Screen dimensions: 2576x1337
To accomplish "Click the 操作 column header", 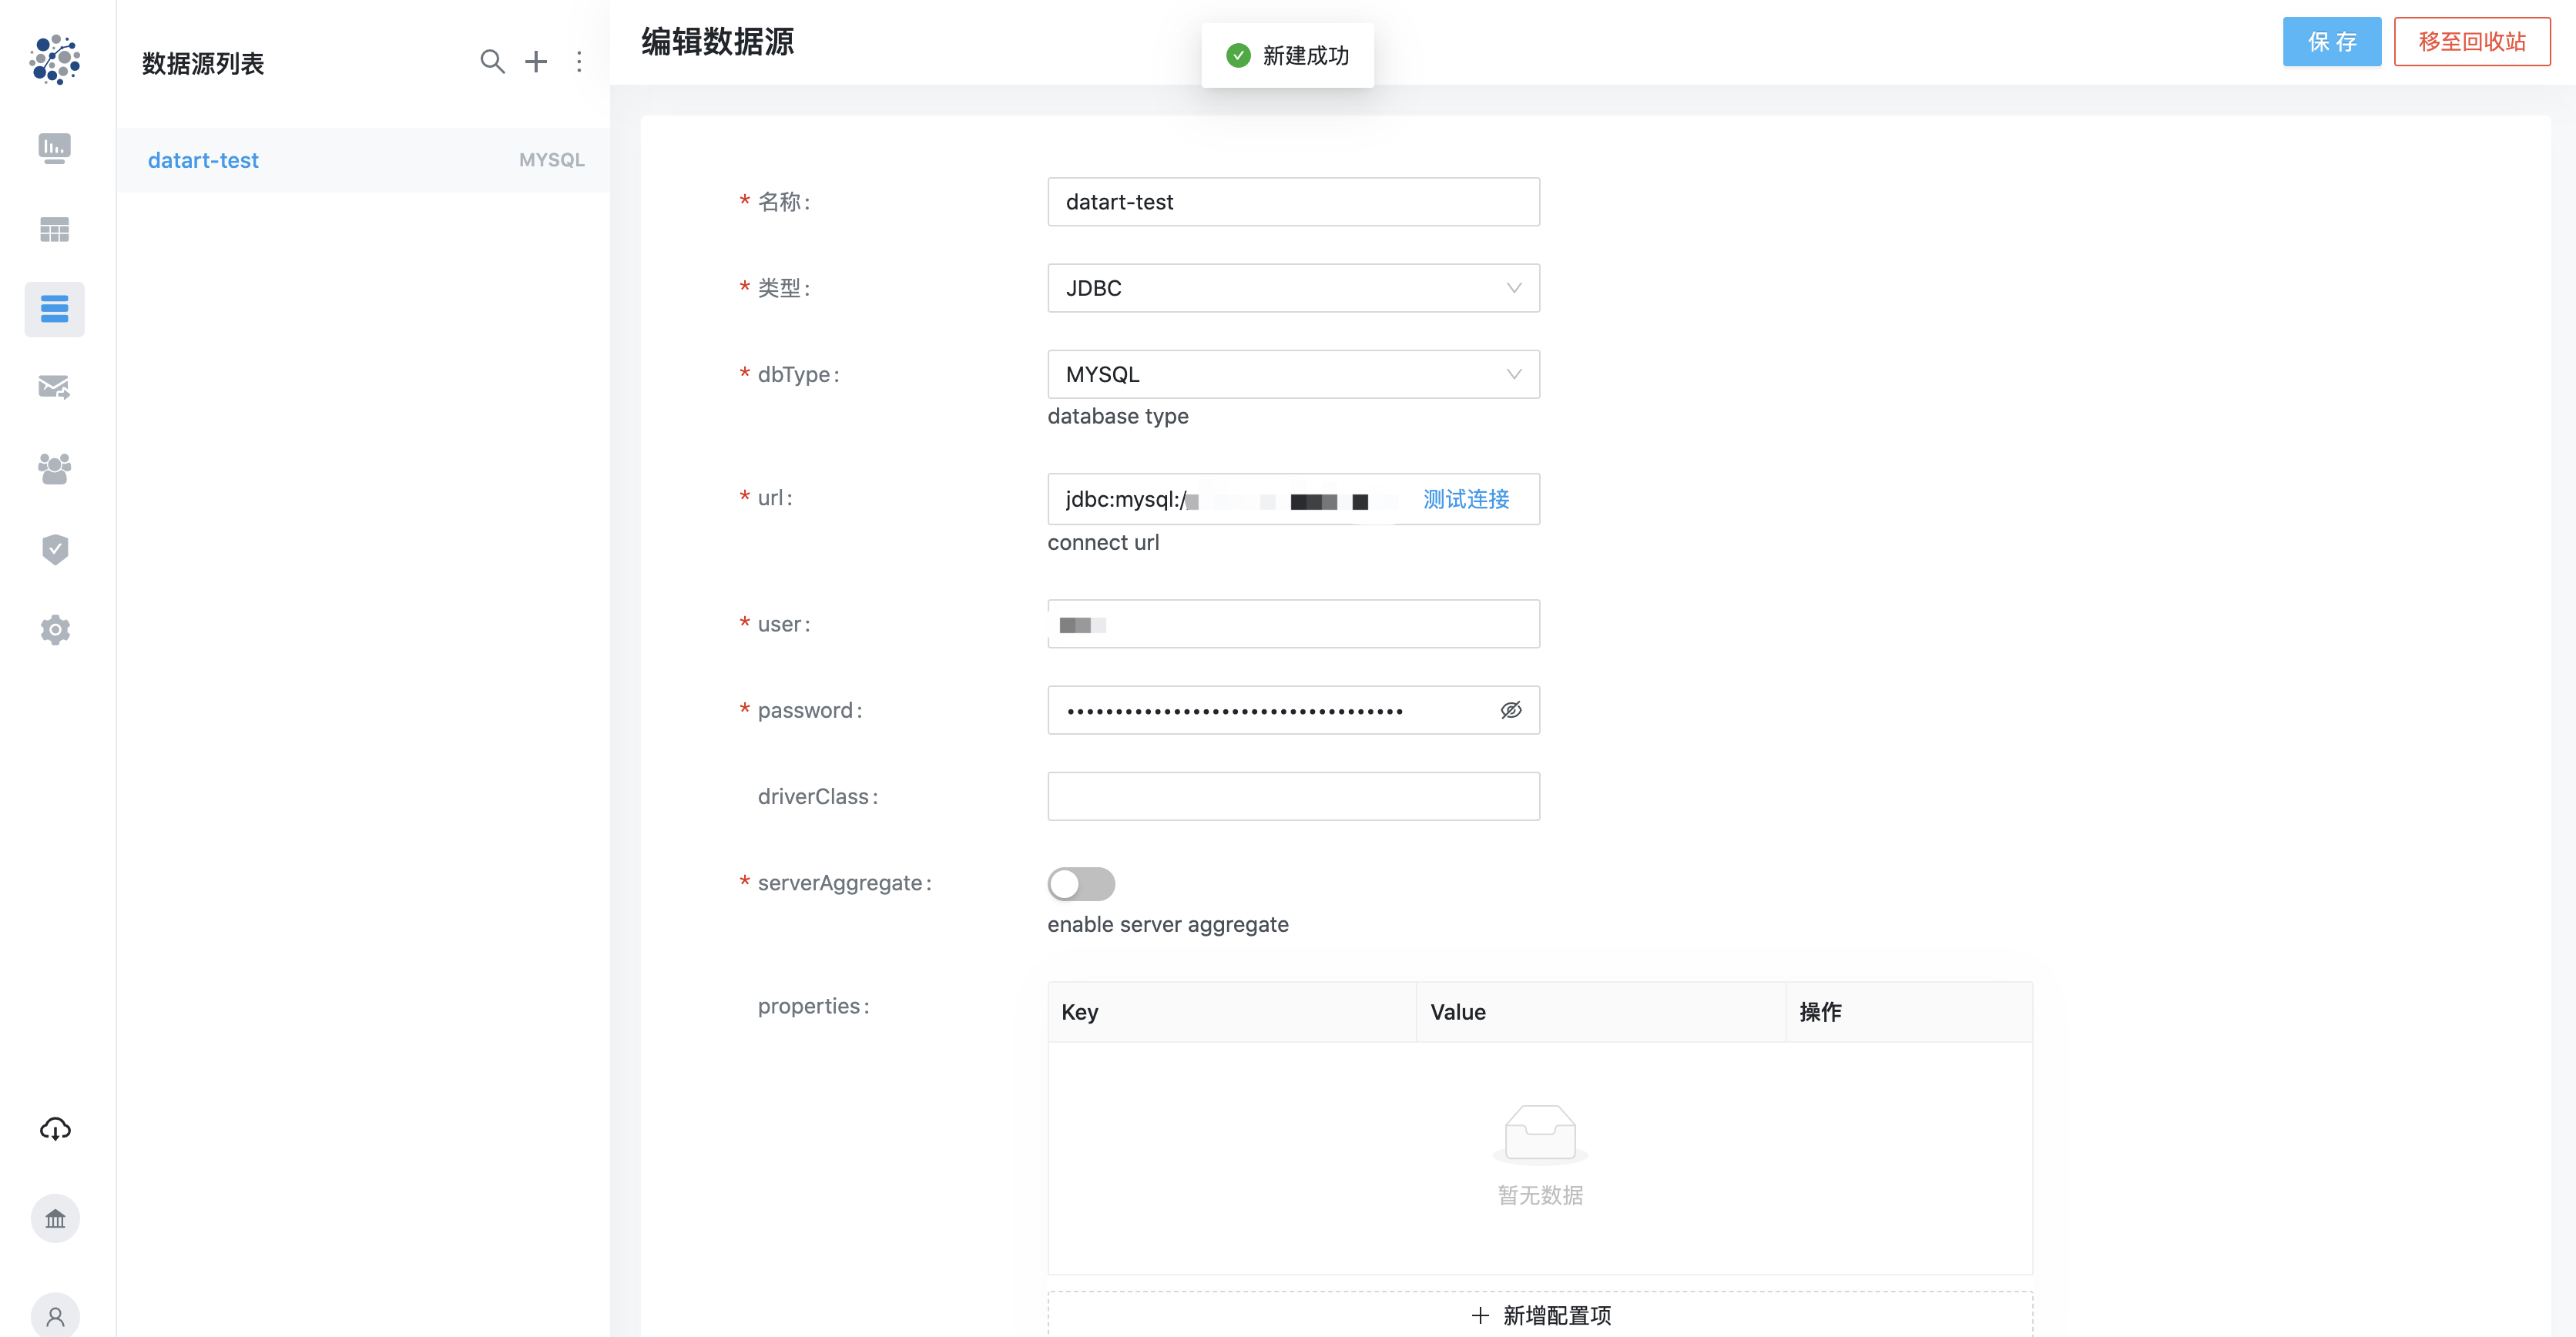I will [x=1909, y=1012].
